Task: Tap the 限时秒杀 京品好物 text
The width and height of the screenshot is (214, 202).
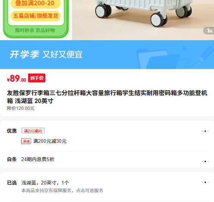Action: 35,30
